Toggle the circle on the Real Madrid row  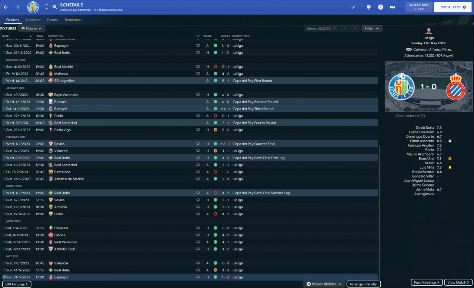click(x=4, y=67)
